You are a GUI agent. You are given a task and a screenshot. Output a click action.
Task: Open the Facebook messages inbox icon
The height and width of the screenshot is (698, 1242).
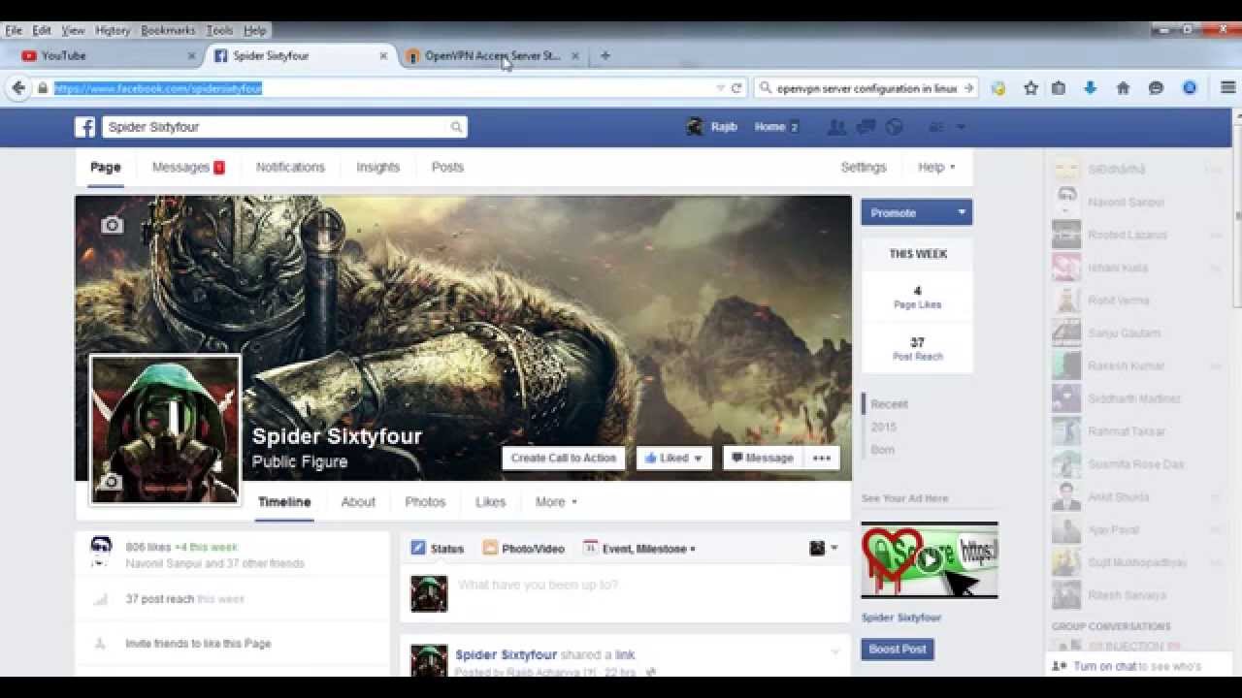pos(866,127)
